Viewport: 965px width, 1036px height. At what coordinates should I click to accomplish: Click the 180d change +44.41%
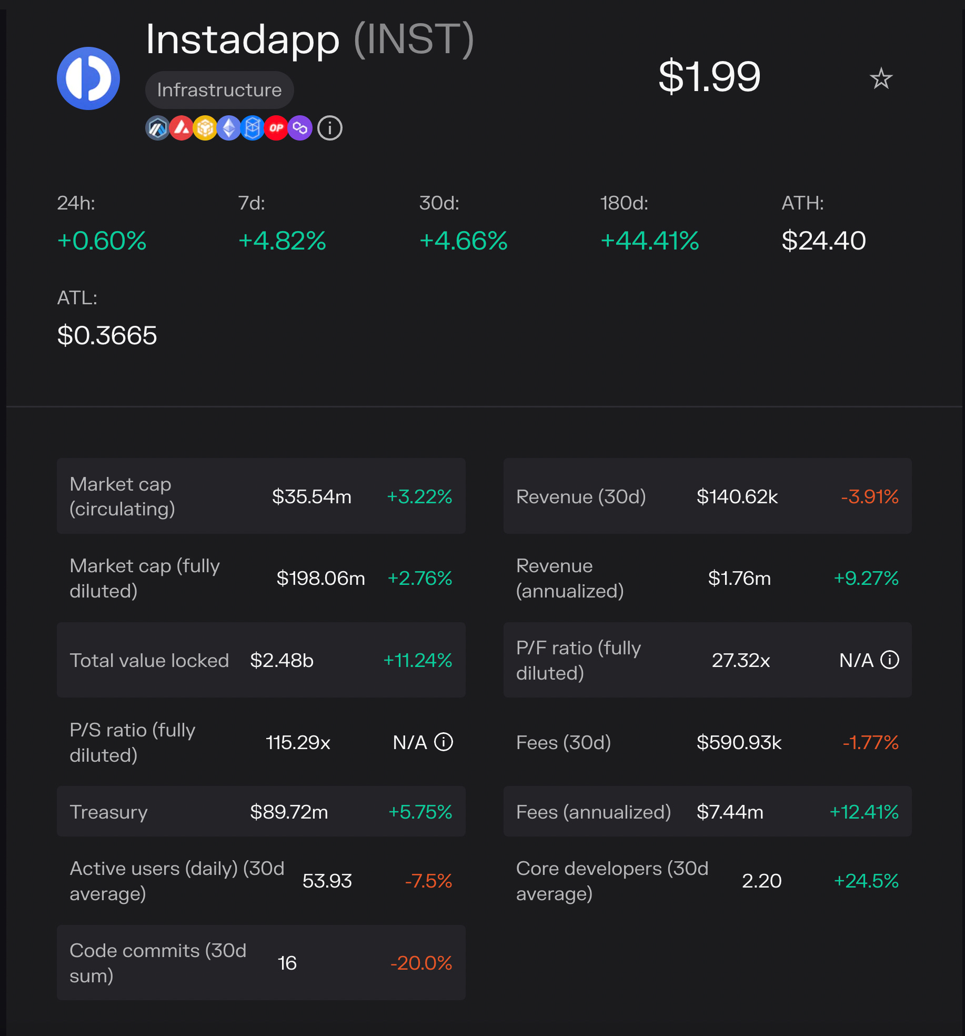click(x=650, y=241)
